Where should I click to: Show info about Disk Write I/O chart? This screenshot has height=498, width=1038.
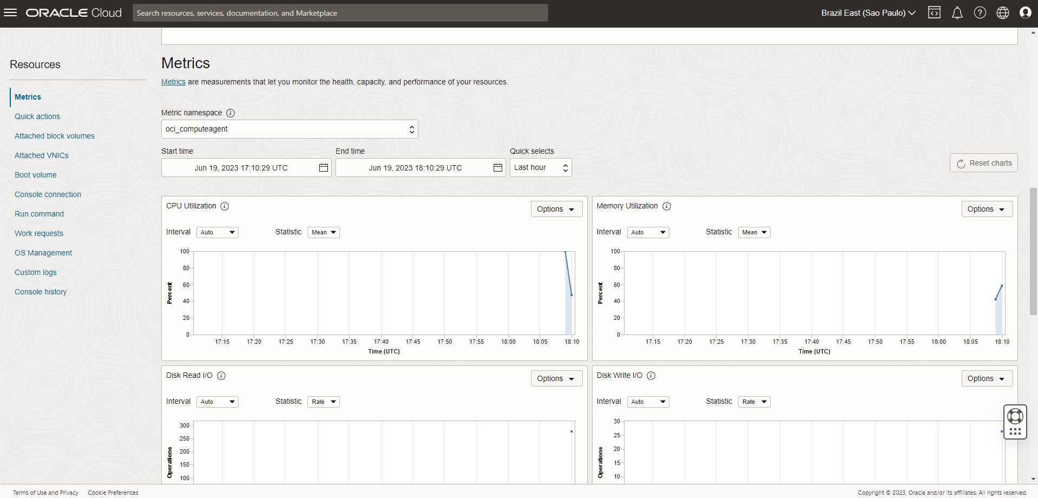651,376
